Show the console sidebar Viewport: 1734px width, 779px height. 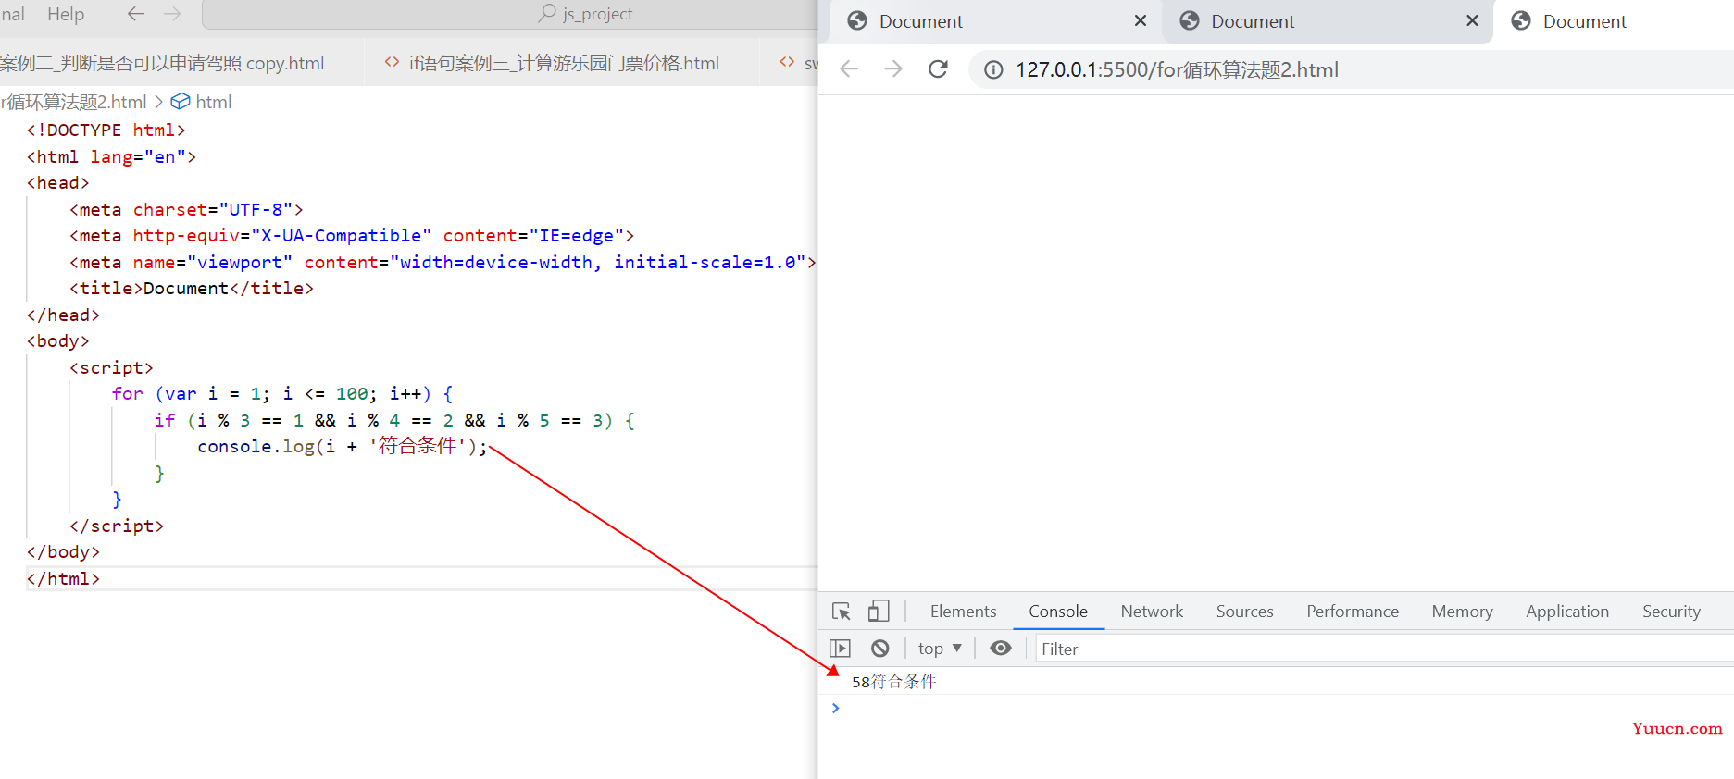[x=841, y=649]
